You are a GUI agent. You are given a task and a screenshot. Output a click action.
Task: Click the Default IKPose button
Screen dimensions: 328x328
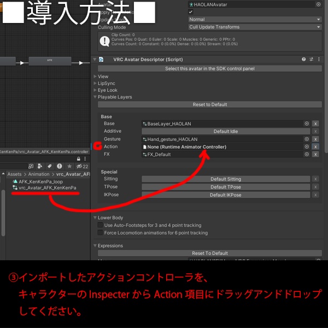pos(226,195)
